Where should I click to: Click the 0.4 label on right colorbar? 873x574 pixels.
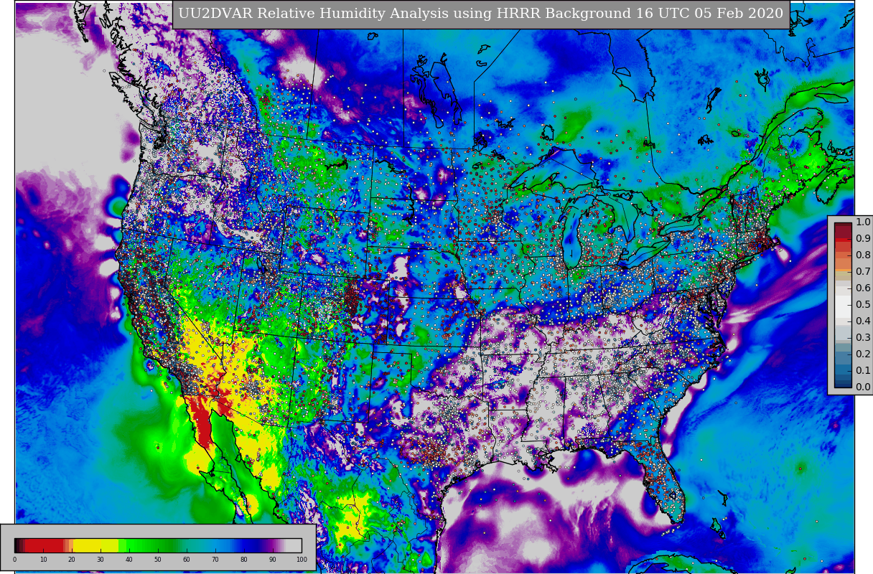pos(863,321)
